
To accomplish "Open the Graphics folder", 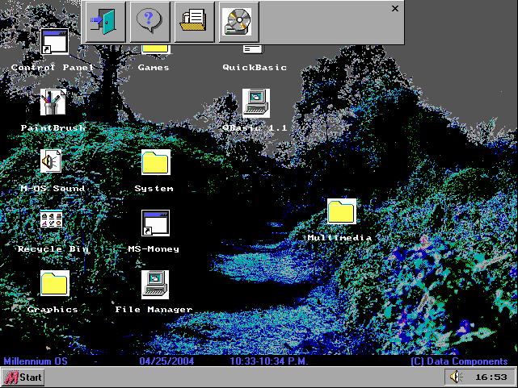I will [53, 283].
